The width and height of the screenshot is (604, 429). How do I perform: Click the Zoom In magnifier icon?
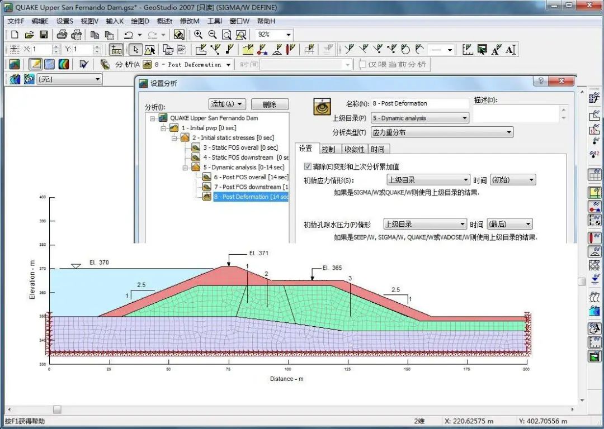click(x=198, y=35)
